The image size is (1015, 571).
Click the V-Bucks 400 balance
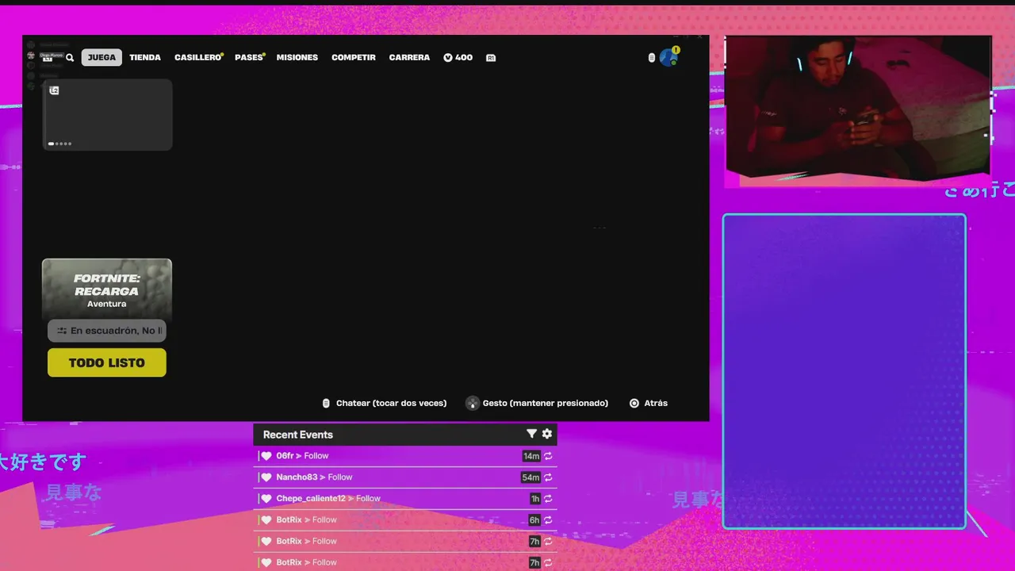(x=458, y=57)
